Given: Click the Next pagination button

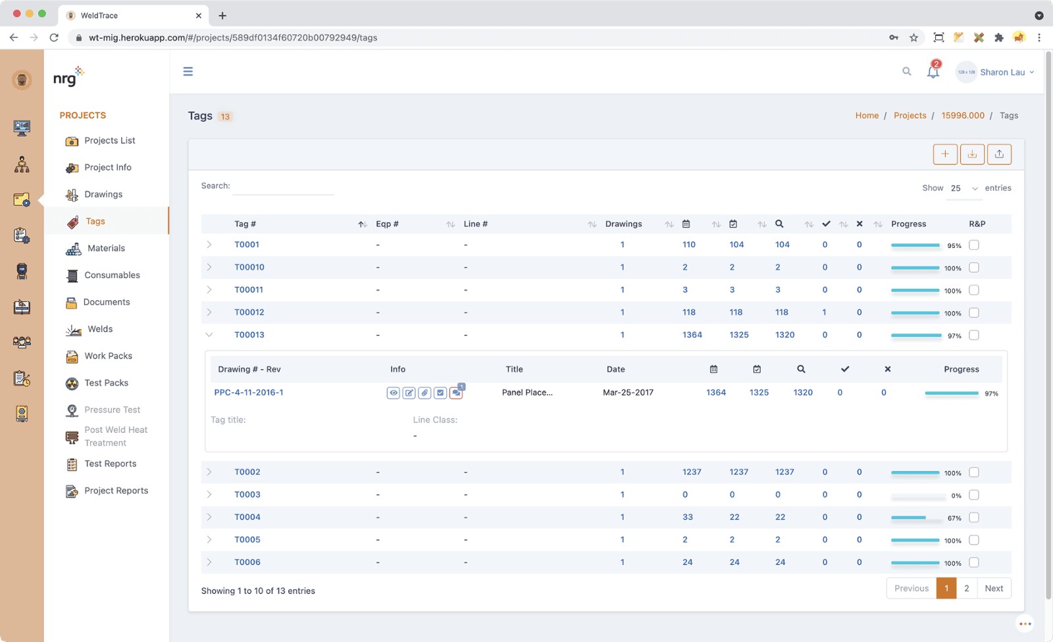Looking at the screenshot, I should tap(994, 588).
